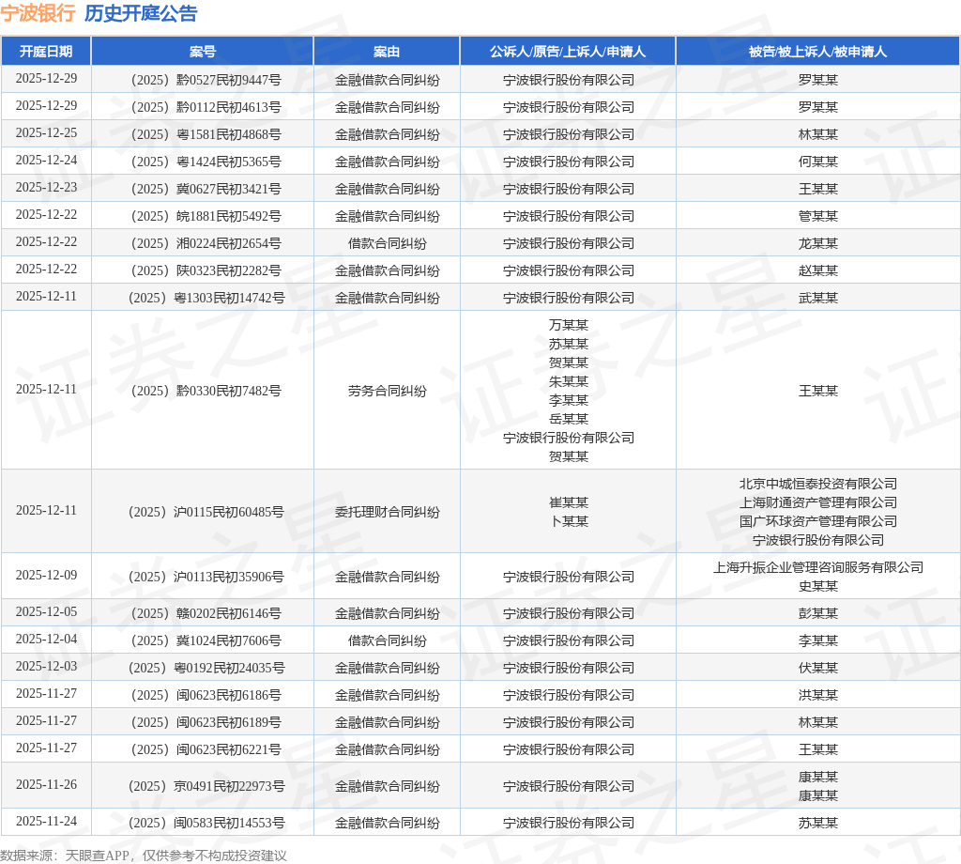The width and height of the screenshot is (961, 864).
Task: Click date 2025-11-26
Action: pos(46,784)
